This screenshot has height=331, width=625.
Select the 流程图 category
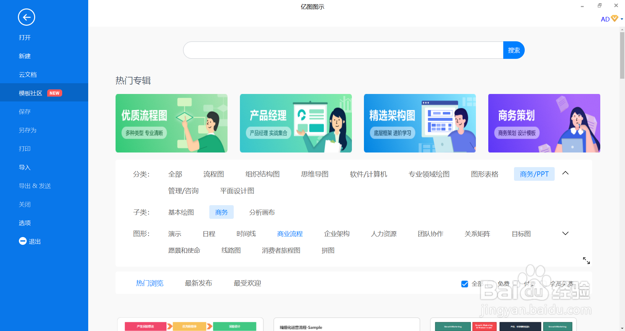click(214, 174)
